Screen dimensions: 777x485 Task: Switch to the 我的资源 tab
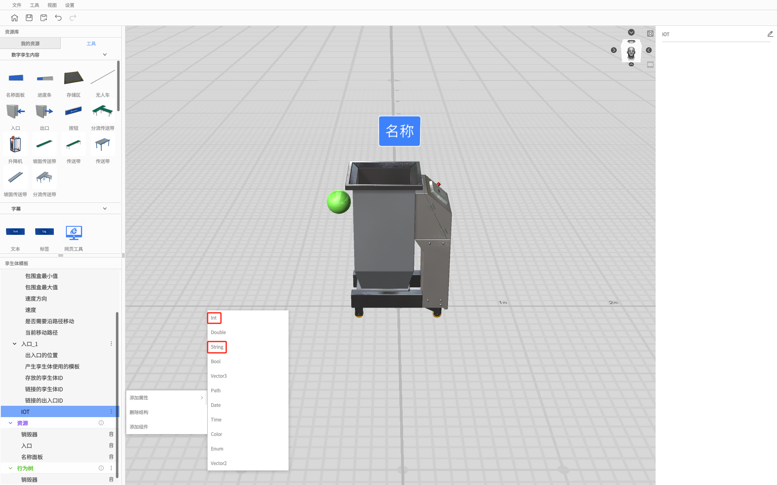click(x=30, y=44)
